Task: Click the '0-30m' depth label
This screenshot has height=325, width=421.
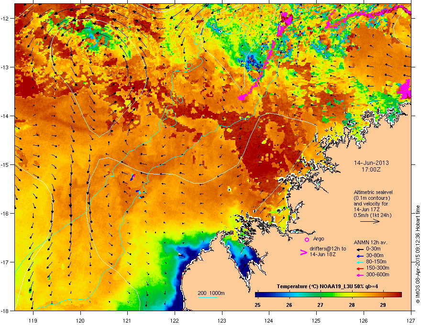Action: pyautogui.click(x=373, y=249)
